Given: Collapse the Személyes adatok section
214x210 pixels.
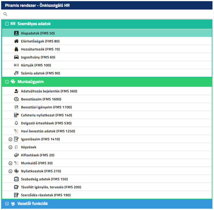Looking at the screenshot, I should [7, 24].
